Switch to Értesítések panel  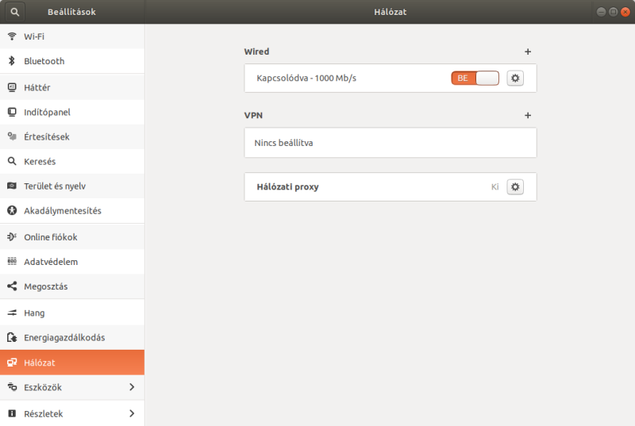coord(72,136)
